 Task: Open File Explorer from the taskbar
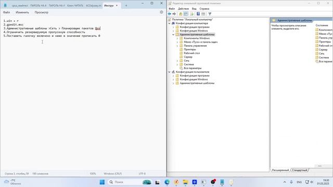click(x=185, y=182)
